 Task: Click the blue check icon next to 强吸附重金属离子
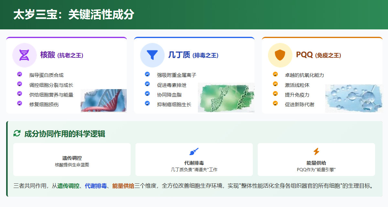(147, 74)
